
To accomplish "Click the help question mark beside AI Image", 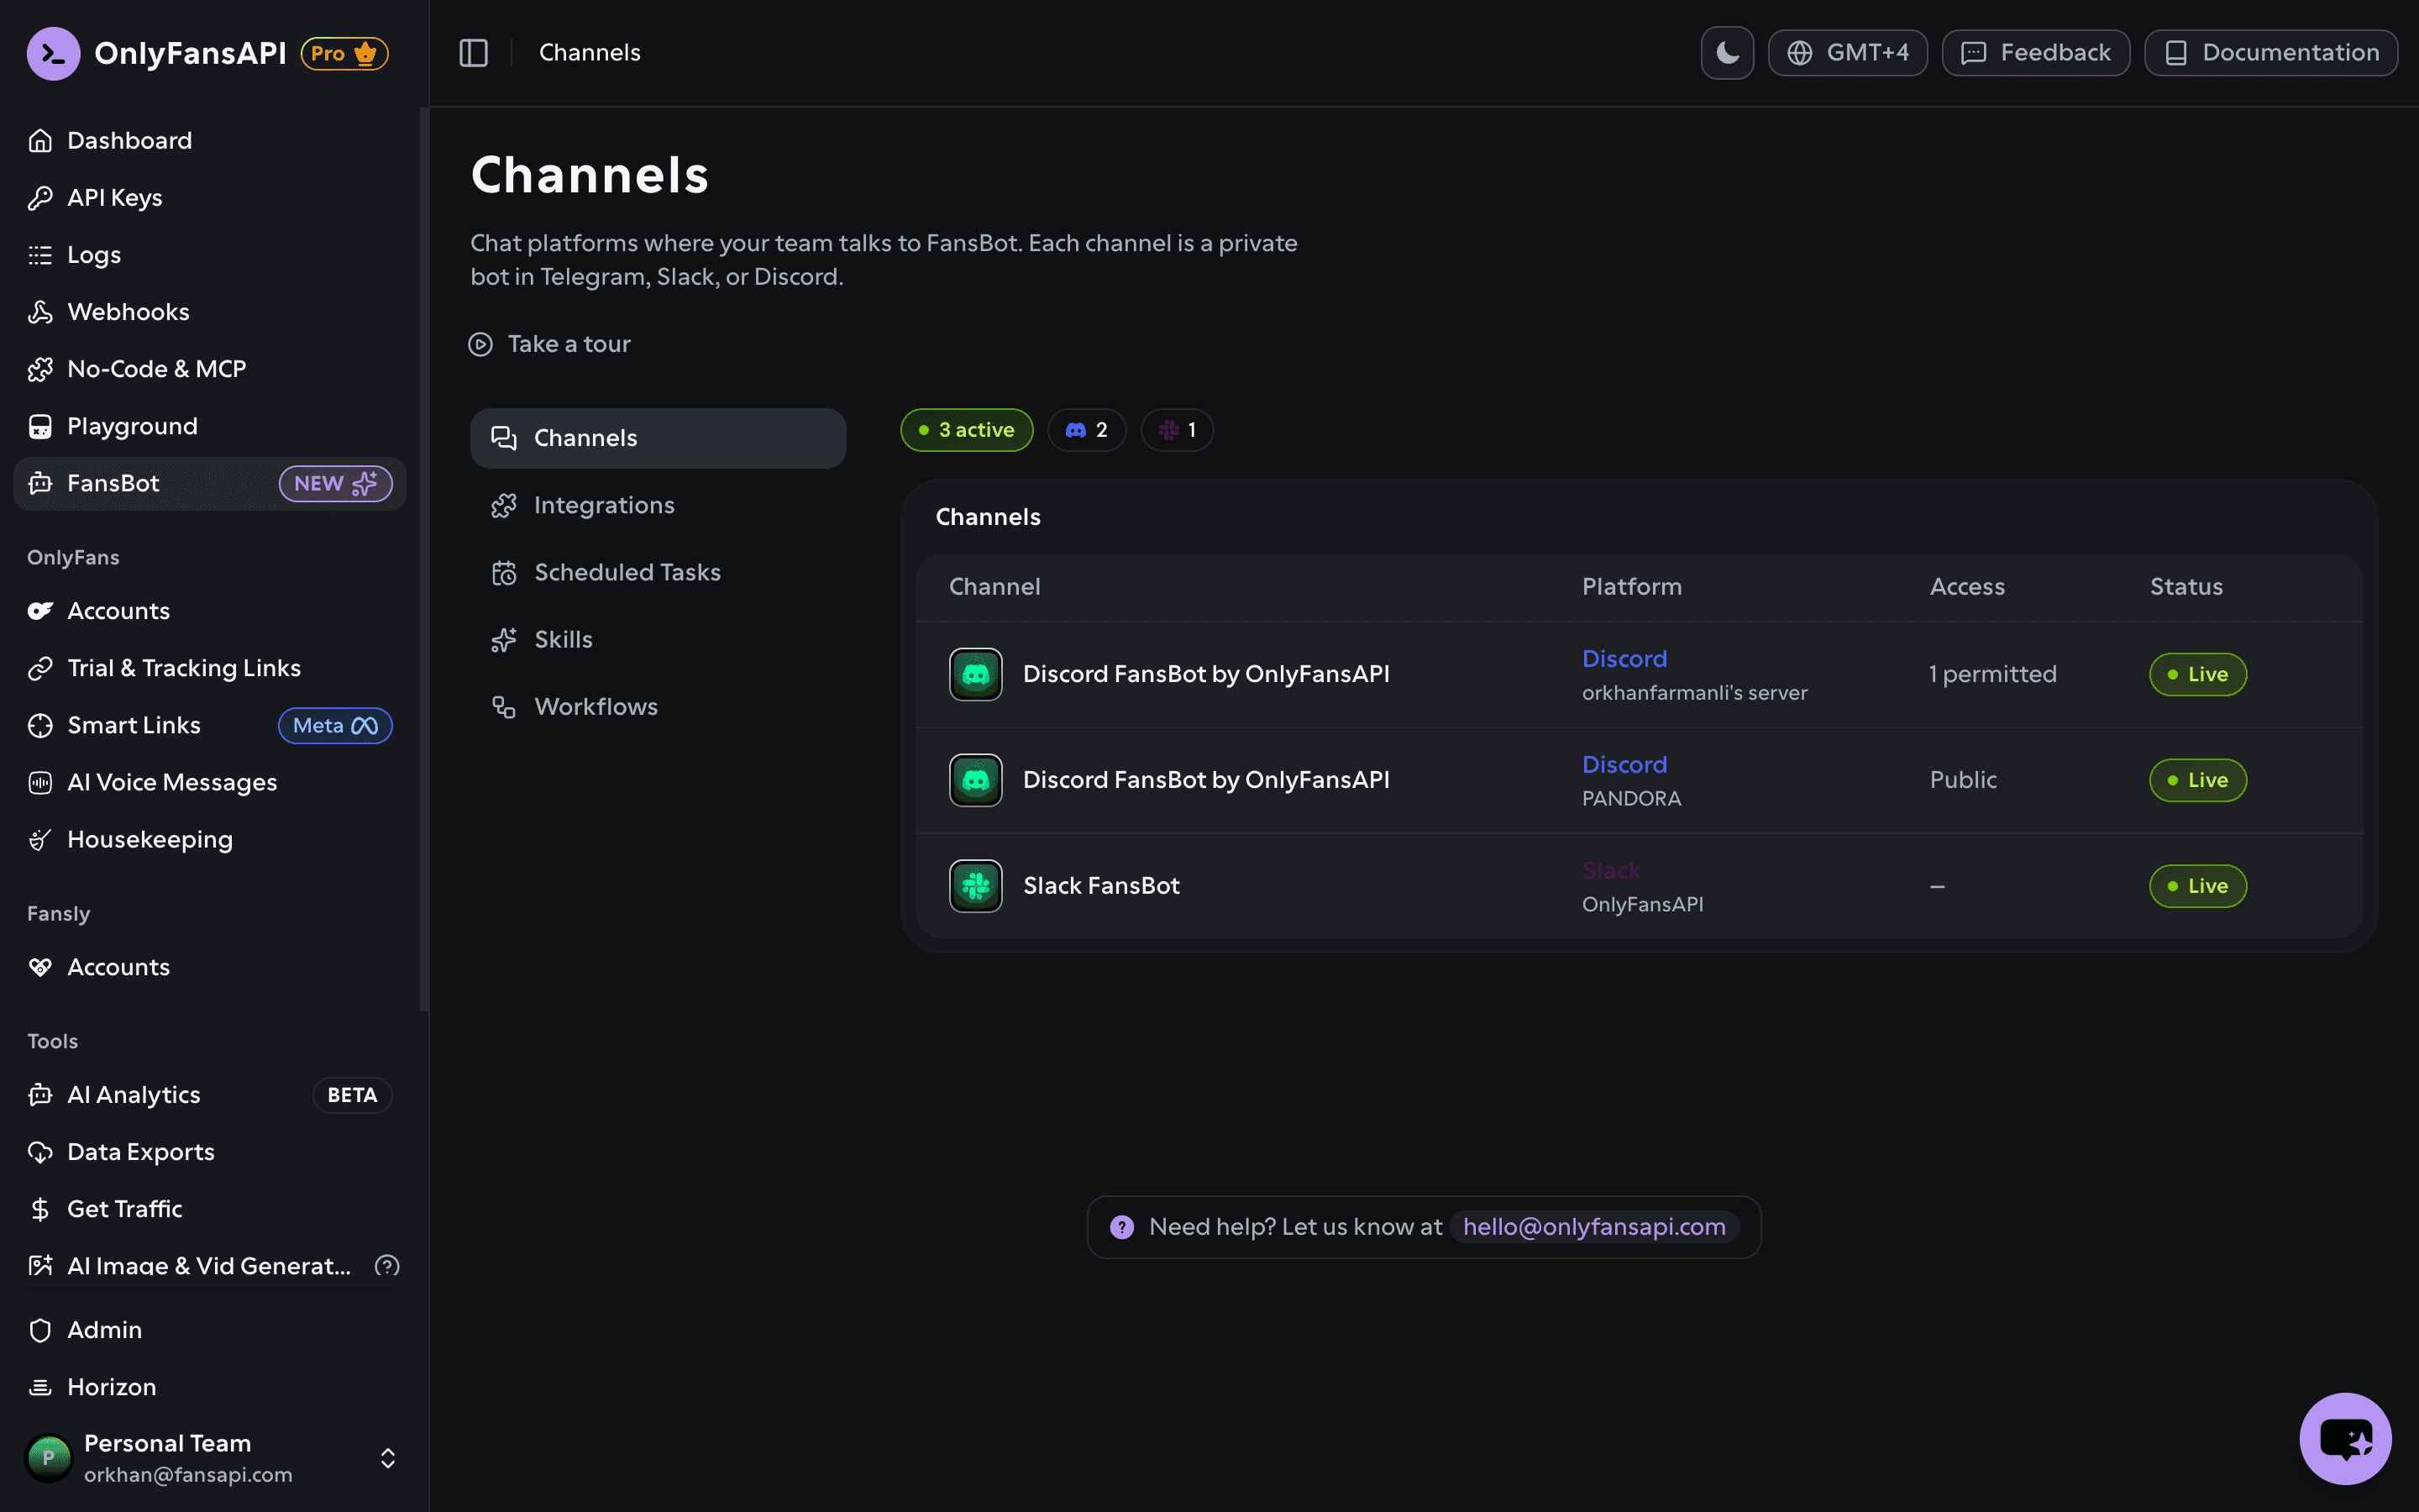I will coord(387,1266).
